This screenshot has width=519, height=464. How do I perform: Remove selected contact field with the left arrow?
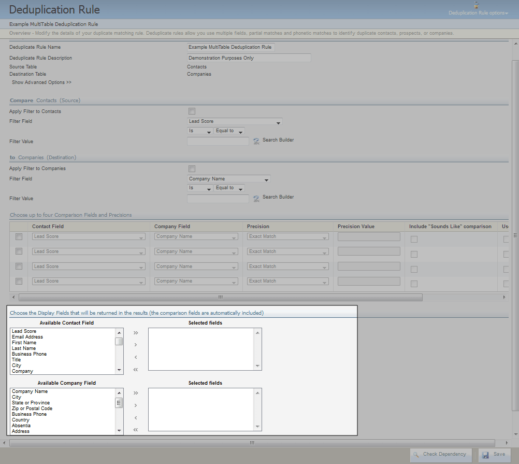(136, 357)
